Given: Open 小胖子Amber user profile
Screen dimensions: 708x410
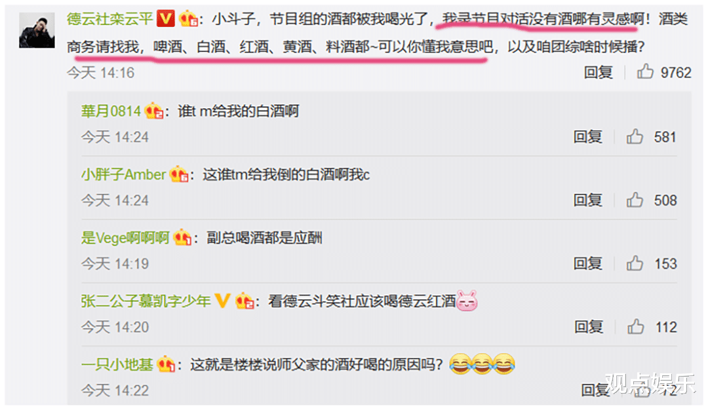Looking at the screenshot, I should (x=123, y=175).
